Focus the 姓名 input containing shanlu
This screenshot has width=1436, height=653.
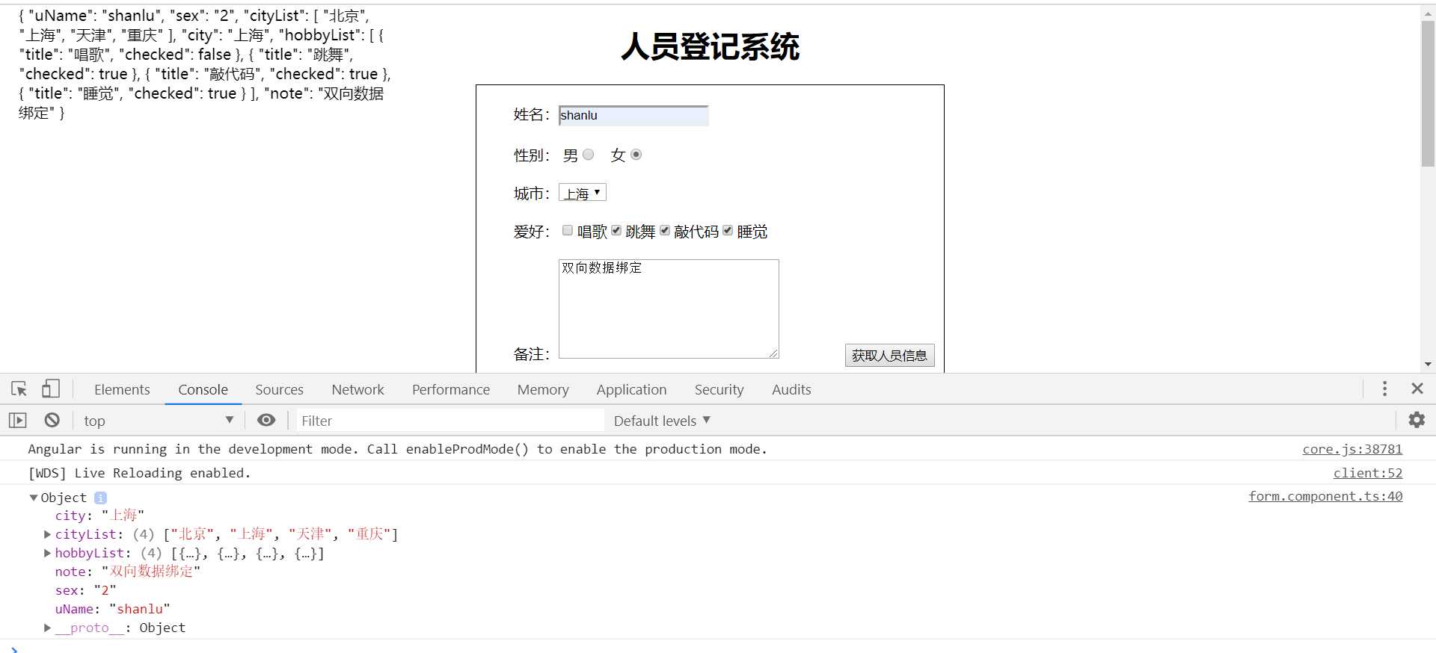[633, 115]
